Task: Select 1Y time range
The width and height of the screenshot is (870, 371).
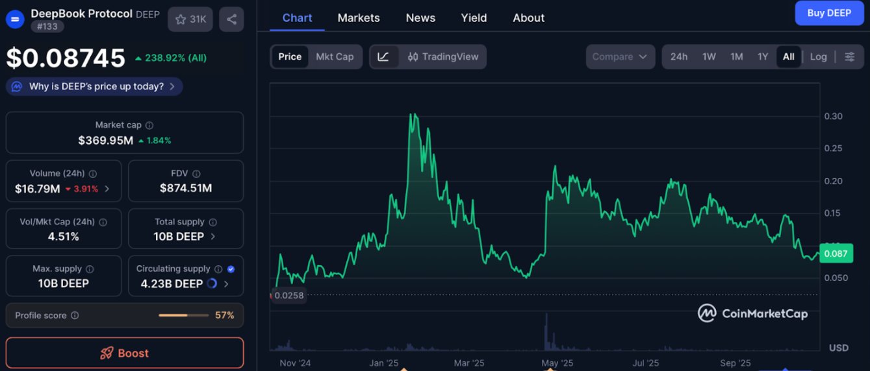Action: tap(763, 57)
